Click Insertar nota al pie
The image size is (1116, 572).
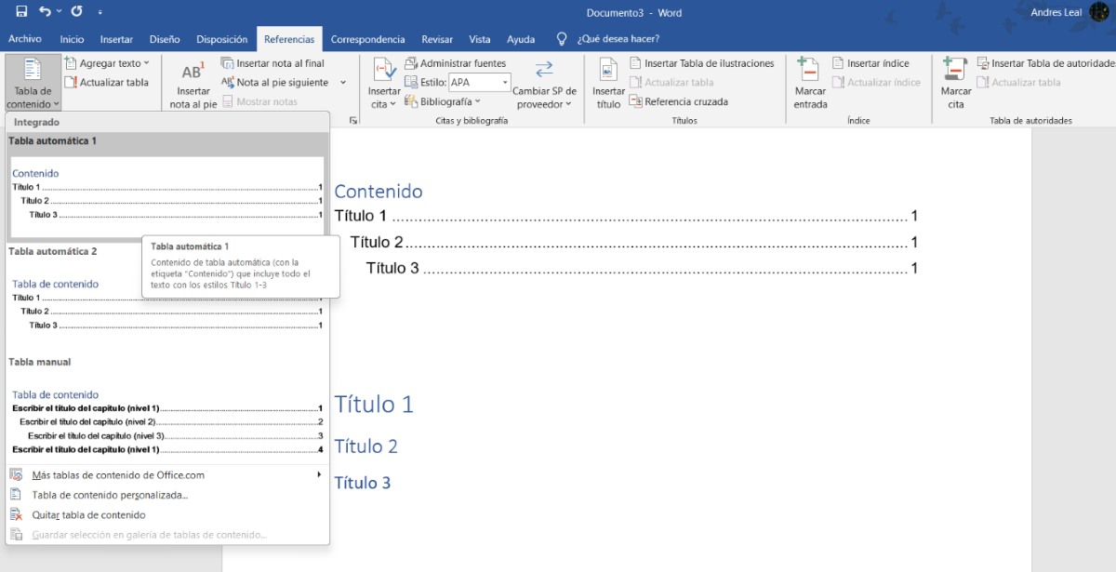pos(193,86)
